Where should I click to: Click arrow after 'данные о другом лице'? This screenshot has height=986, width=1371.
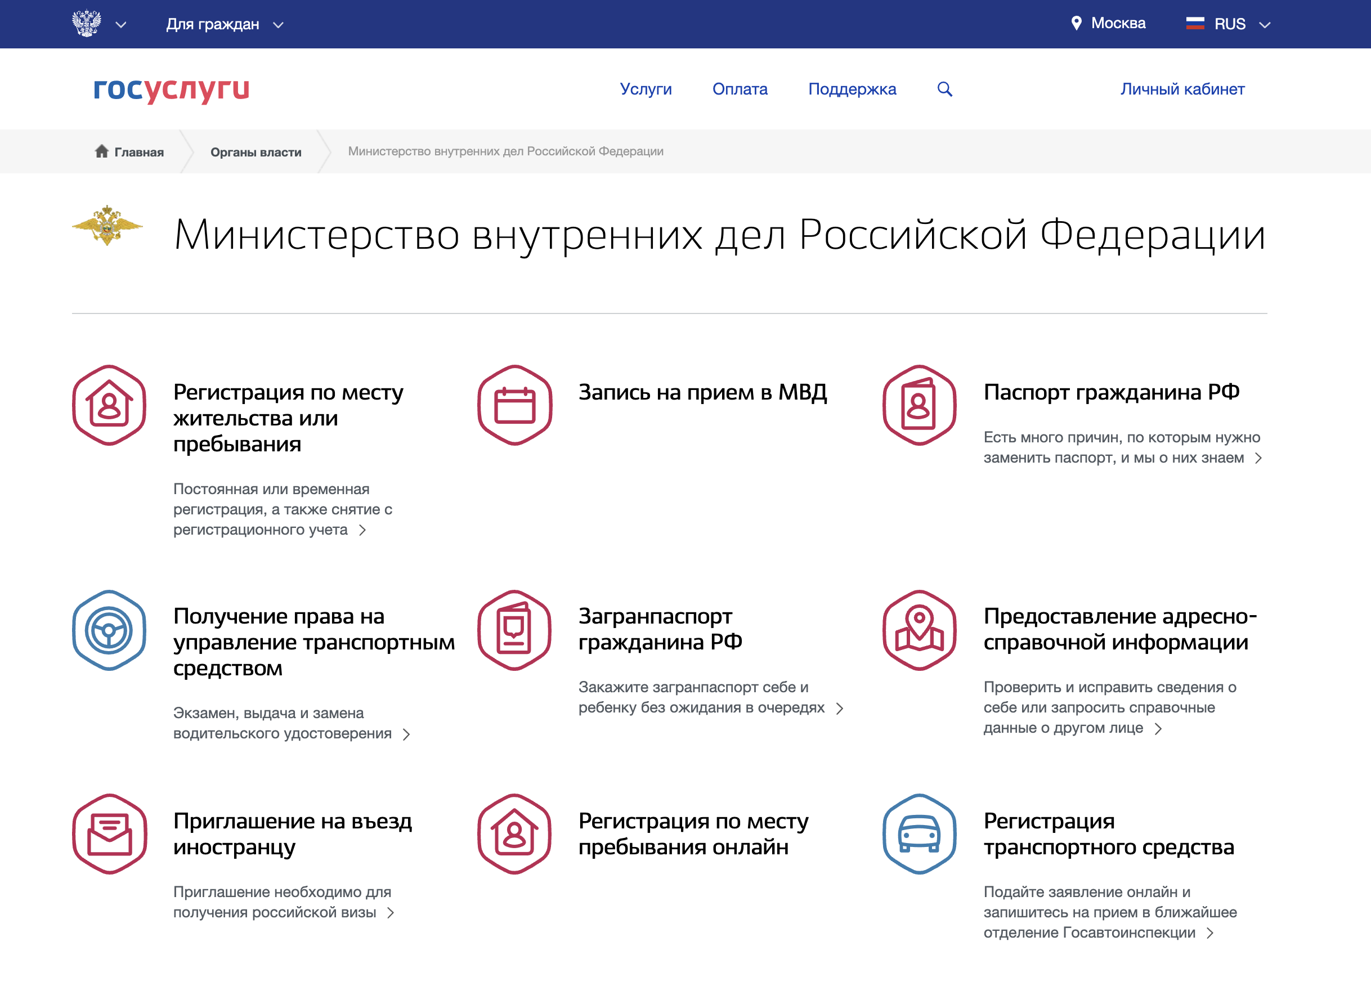coord(1158,729)
